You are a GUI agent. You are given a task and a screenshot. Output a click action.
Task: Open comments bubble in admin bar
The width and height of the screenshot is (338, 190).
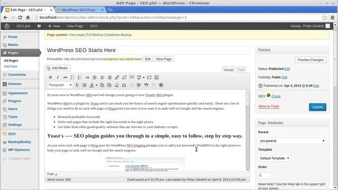pos(39,26)
